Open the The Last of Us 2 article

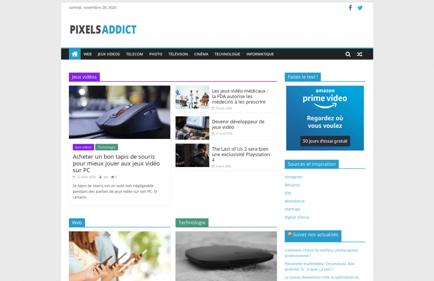click(240, 154)
